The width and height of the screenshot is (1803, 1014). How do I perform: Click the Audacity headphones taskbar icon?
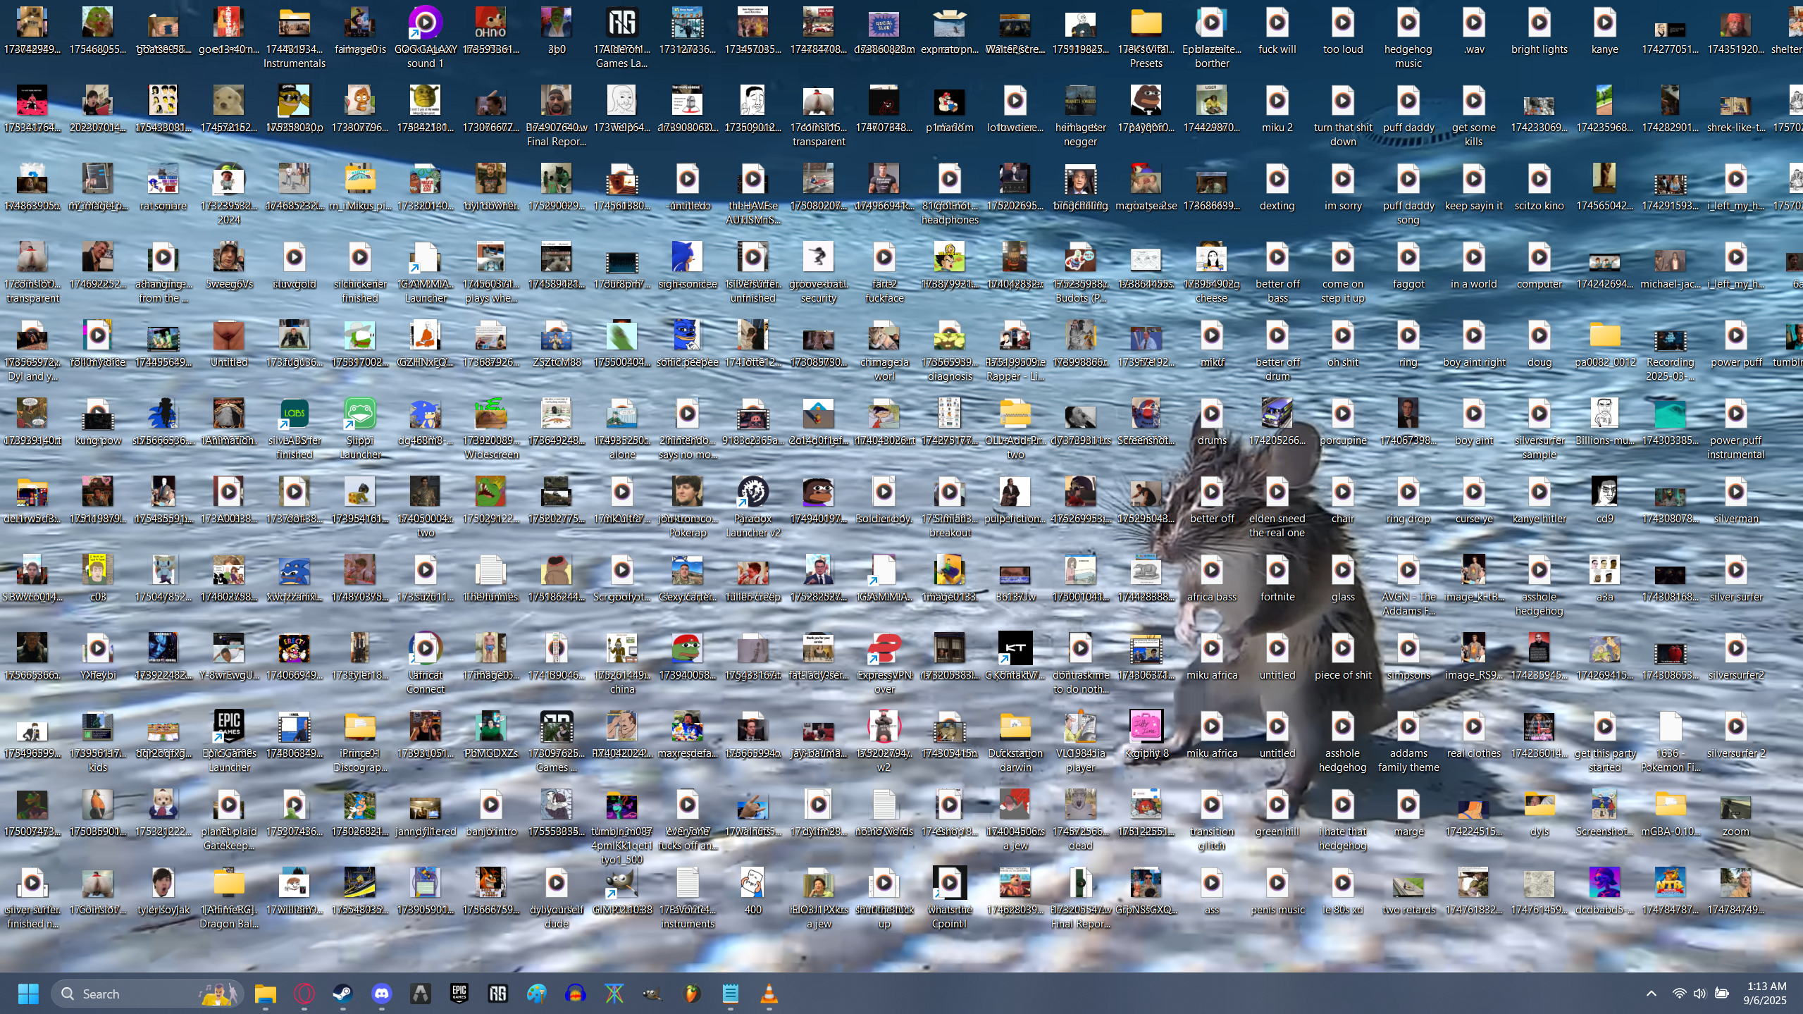coord(576,994)
